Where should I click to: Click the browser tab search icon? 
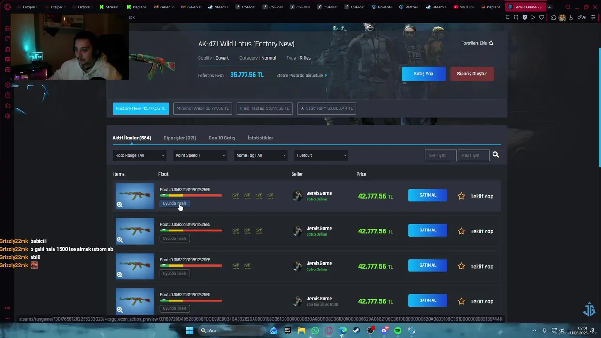click(568, 7)
